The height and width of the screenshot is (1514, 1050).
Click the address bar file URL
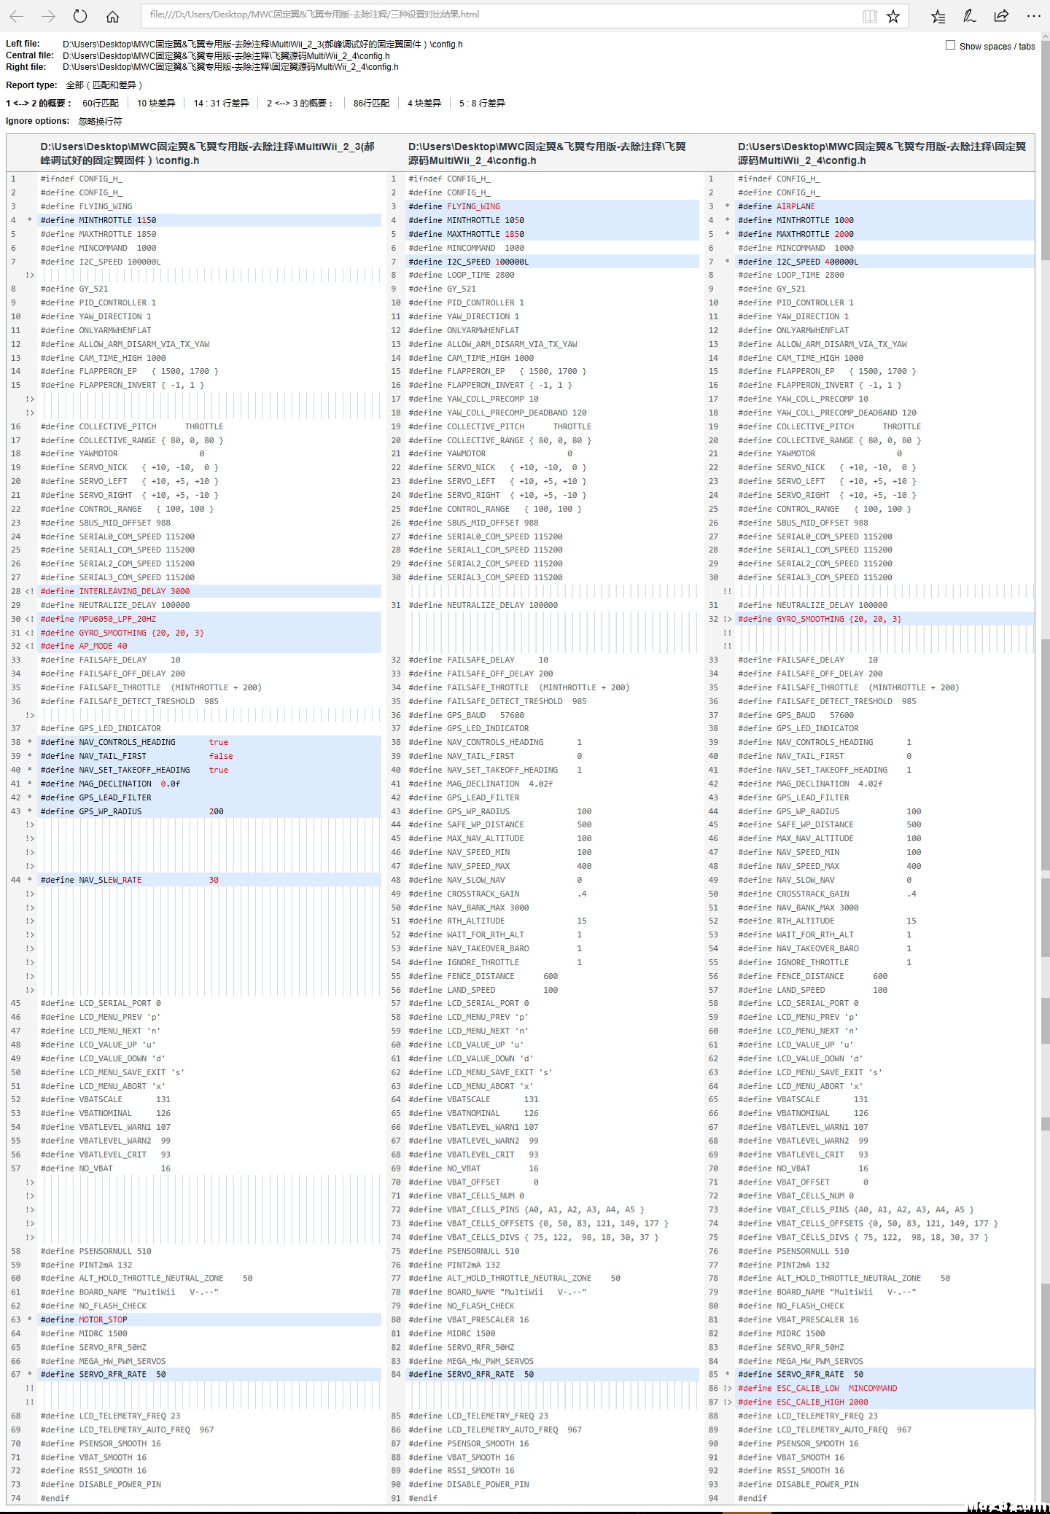tap(314, 15)
